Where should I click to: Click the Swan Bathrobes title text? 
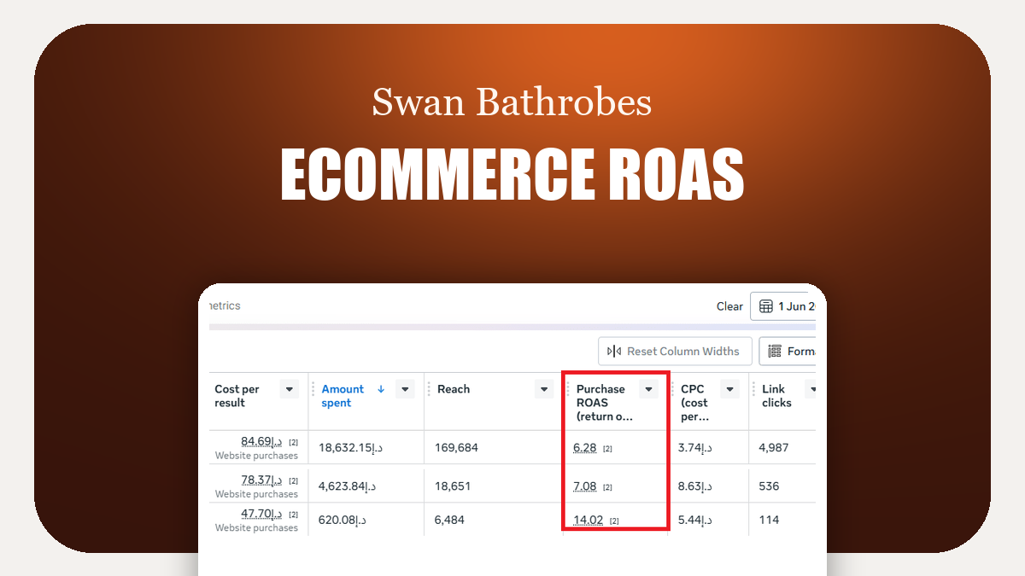(512, 102)
